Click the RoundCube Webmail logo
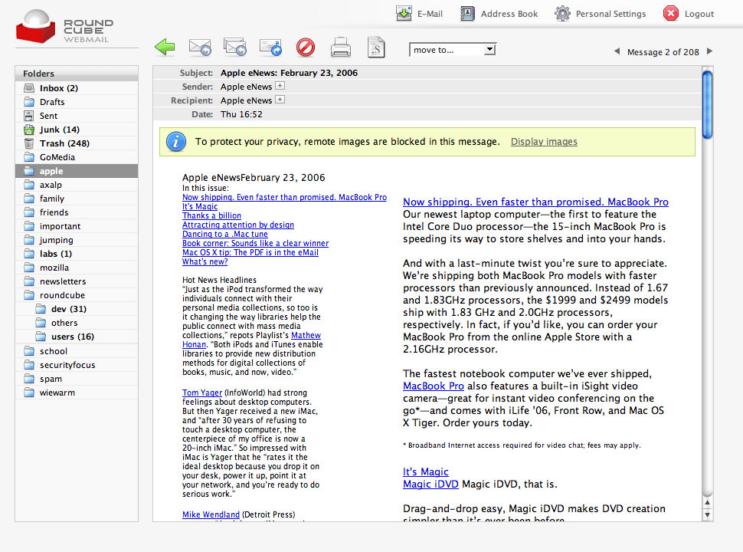This screenshot has height=552, width=743. point(65,28)
